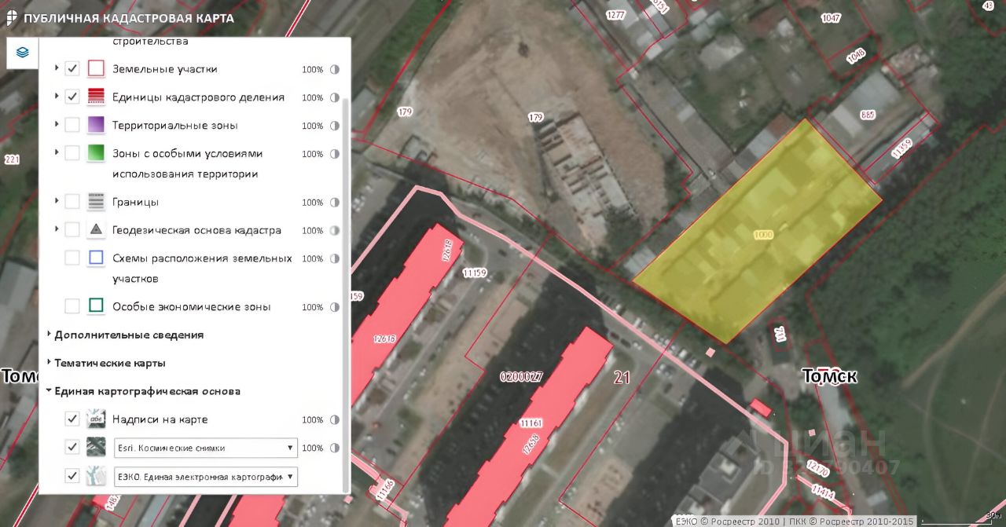Check the Границы layer checkbox
This screenshot has width=1006, height=527.
[72, 202]
